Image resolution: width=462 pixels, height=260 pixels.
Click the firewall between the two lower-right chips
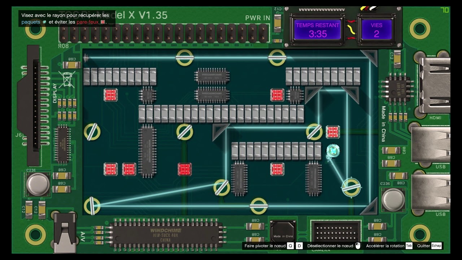[277, 169]
